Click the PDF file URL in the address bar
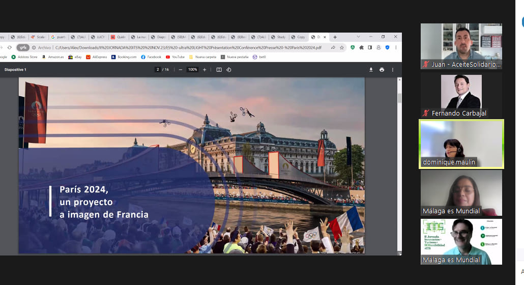 188,48
